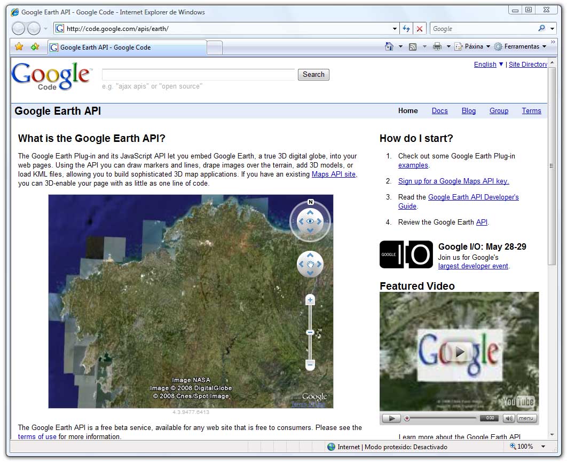Click the Google toolbar search box
This screenshot has width=567, height=462.
(483, 28)
